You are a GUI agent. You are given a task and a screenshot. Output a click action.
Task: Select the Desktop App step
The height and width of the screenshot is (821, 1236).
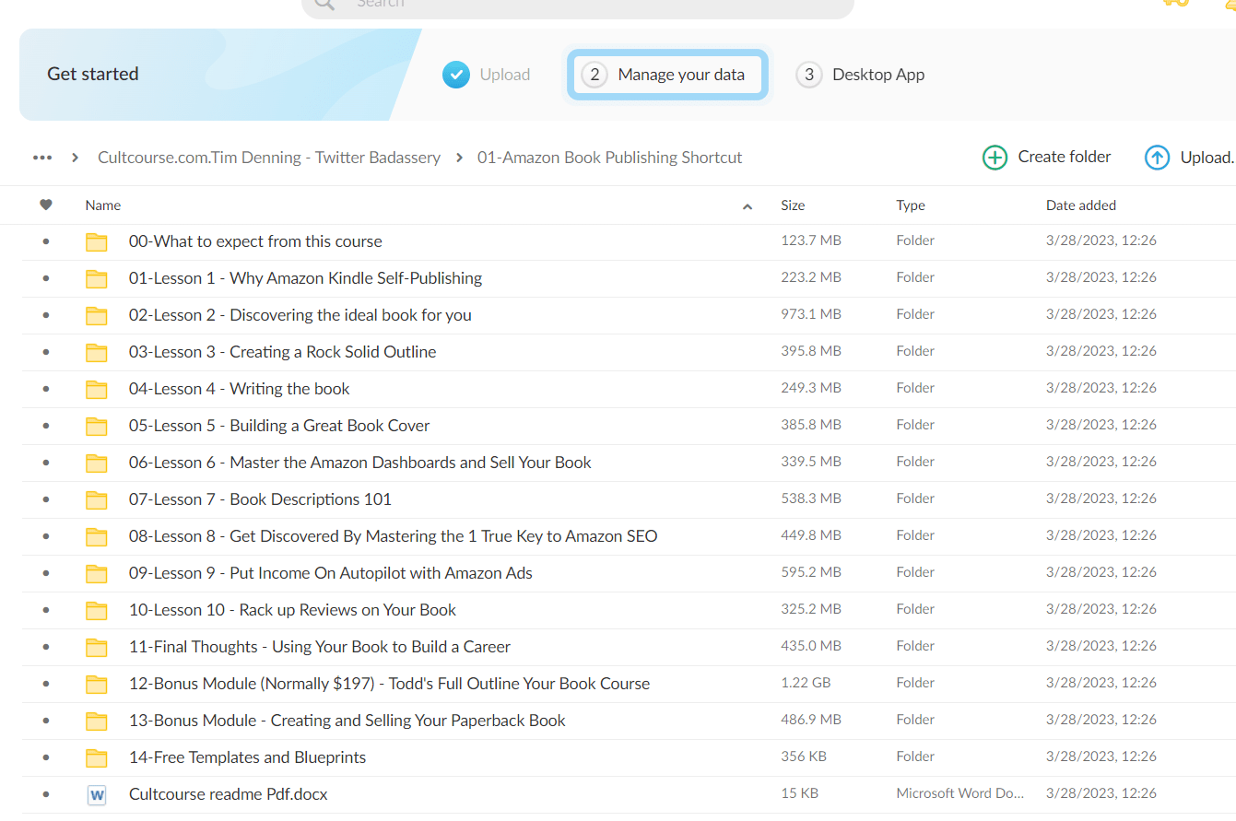tap(861, 75)
